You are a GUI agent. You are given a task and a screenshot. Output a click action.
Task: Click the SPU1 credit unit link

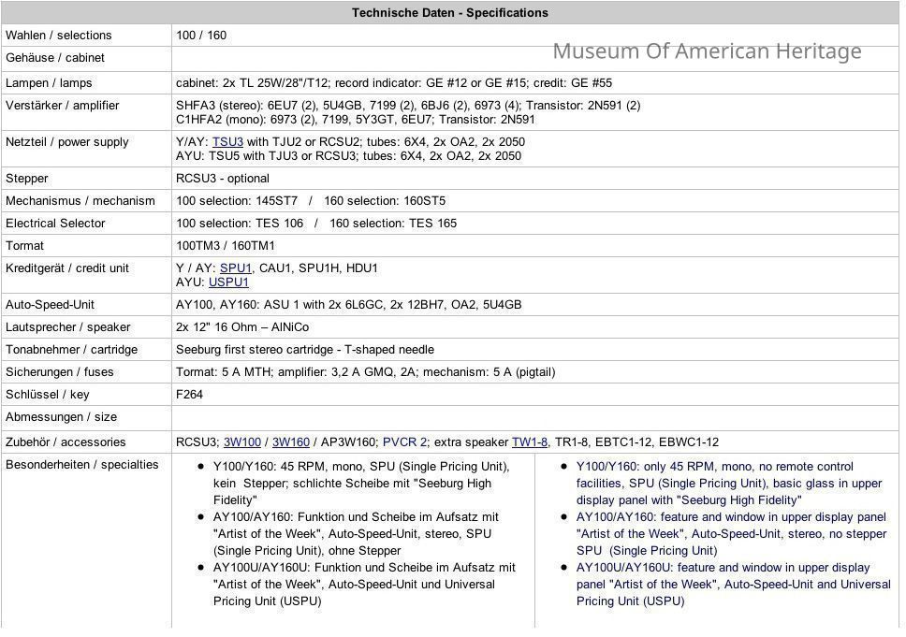pyautogui.click(x=235, y=268)
